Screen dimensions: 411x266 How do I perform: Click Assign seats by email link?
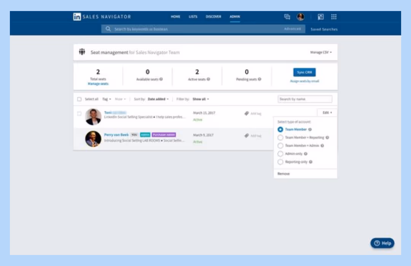point(304,81)
